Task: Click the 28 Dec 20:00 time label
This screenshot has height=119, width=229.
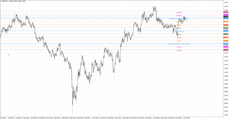Action: (171, 118)
